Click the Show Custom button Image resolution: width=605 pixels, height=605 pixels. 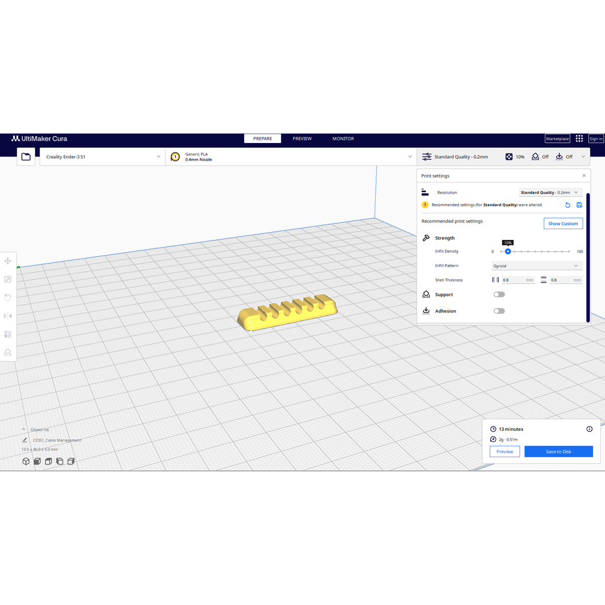[562, 223]
